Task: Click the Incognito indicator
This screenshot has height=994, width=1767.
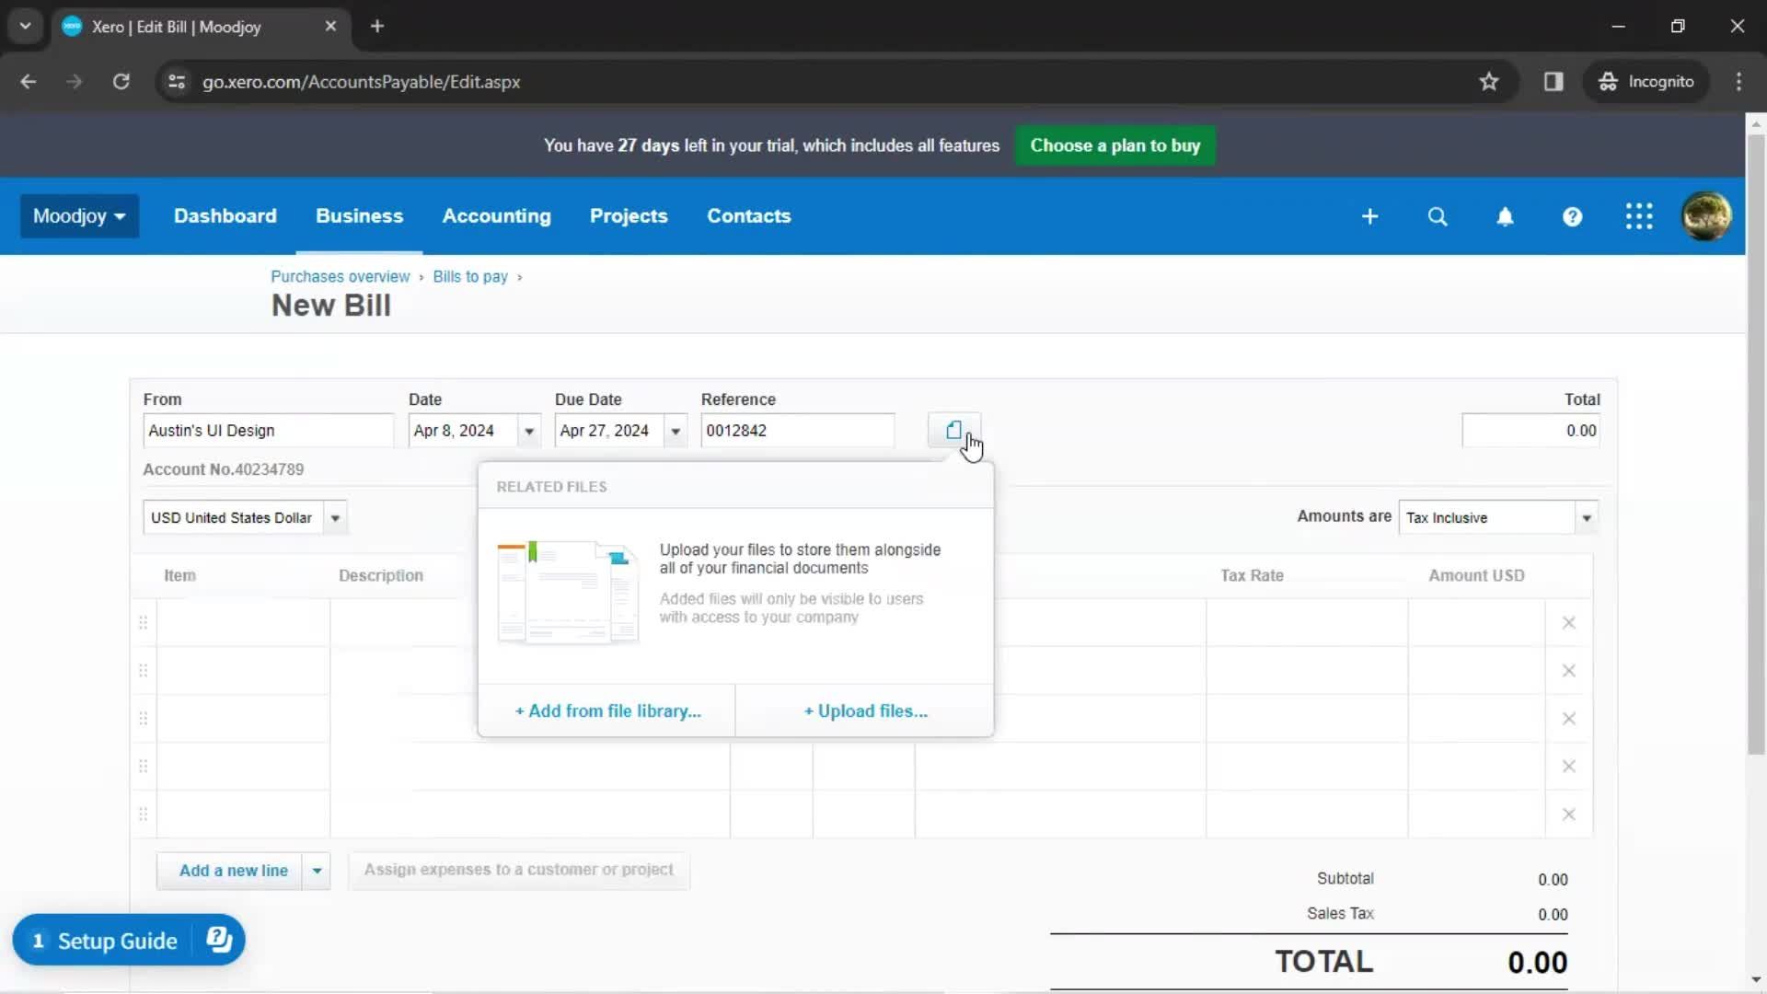Action: pyautogui.click(x=1646, y=82)
